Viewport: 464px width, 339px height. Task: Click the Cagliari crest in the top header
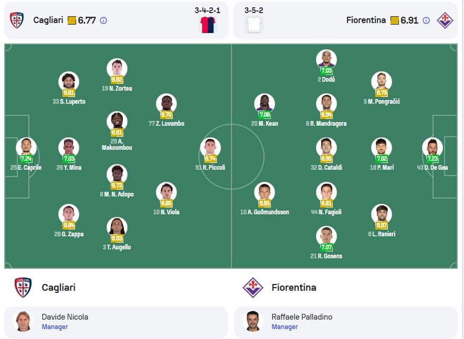click(x=17, y=20)
